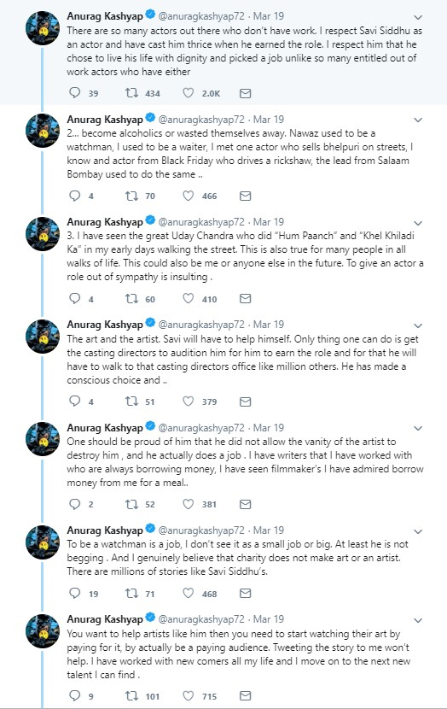Open @anuragkashyap72 handle on the last tweet
Image resolution: width=447 pixels, height=709 pixels.
coord(201,619)
